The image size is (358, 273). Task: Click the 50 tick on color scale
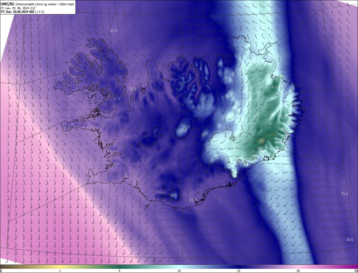356,271
